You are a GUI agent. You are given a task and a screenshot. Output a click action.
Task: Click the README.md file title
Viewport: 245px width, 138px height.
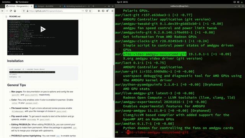15,16
